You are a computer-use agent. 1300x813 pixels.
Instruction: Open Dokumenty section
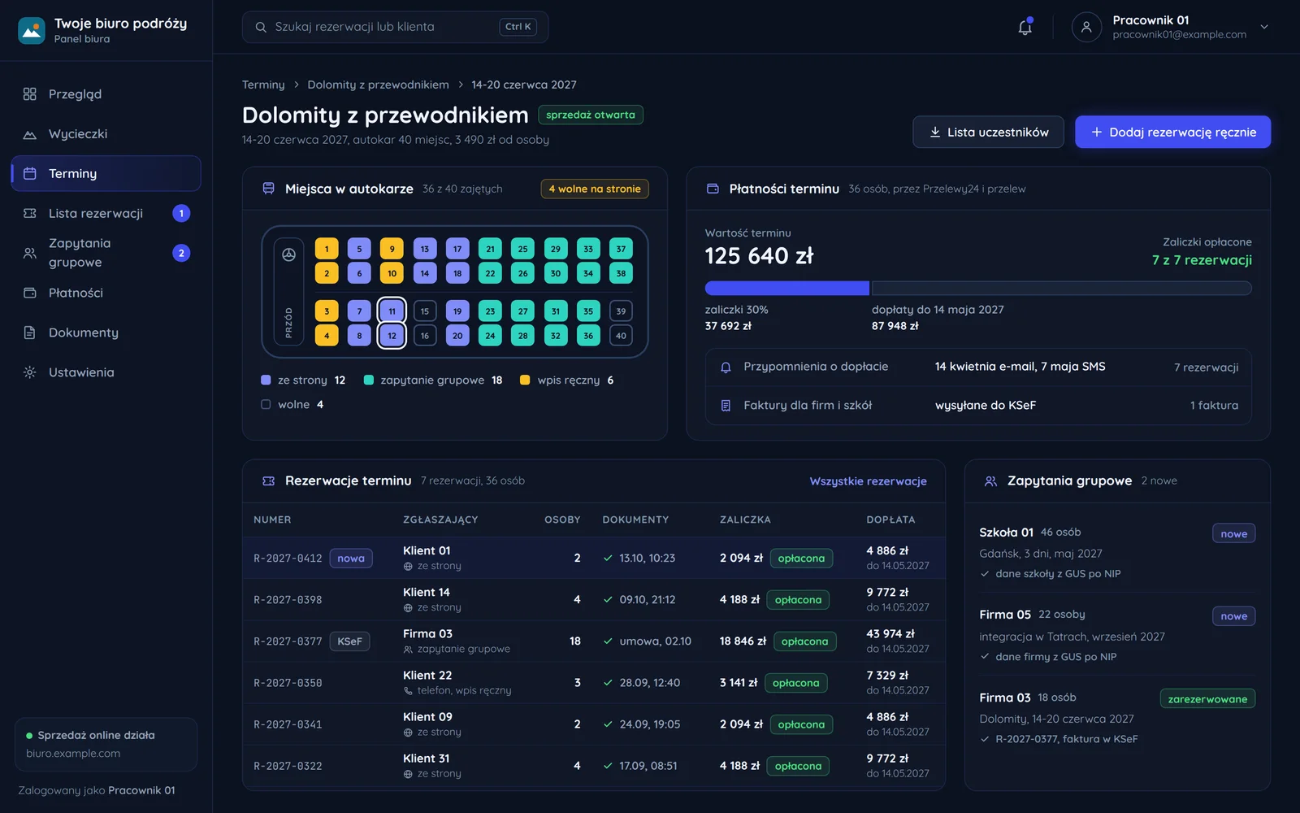coord(106,333)
